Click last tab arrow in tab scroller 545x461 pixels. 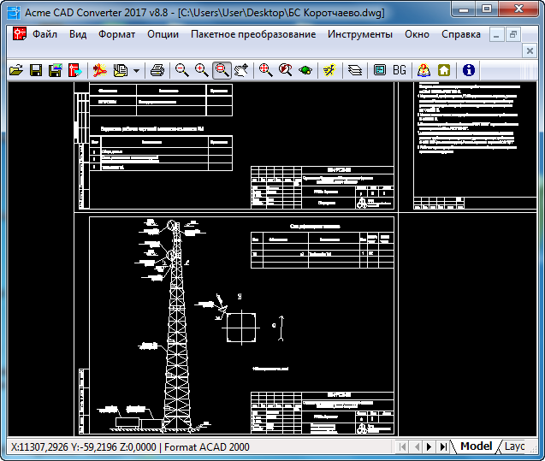(x=443, y=446)
